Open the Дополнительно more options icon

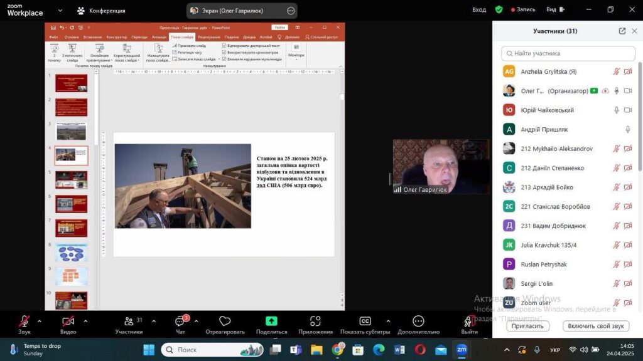point(418,322)
